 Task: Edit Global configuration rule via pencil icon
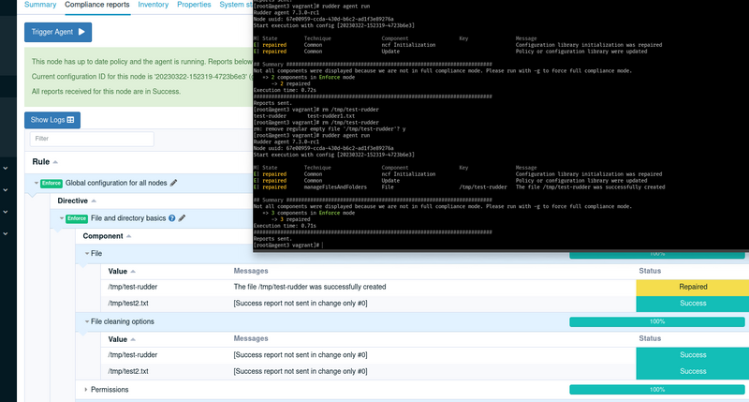point(174,183)
